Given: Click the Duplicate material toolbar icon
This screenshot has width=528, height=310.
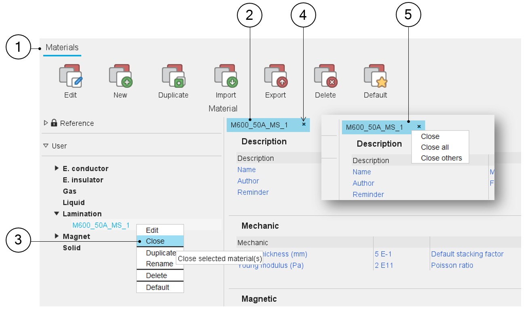Looking at the screenshot, I should point(173,76).
